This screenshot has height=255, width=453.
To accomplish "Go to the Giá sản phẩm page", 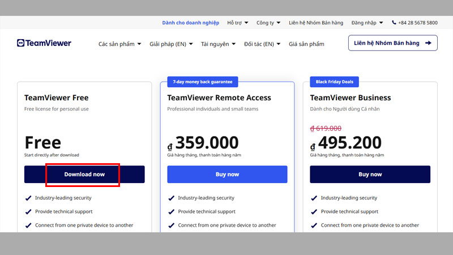I will [x=306, y=44].
